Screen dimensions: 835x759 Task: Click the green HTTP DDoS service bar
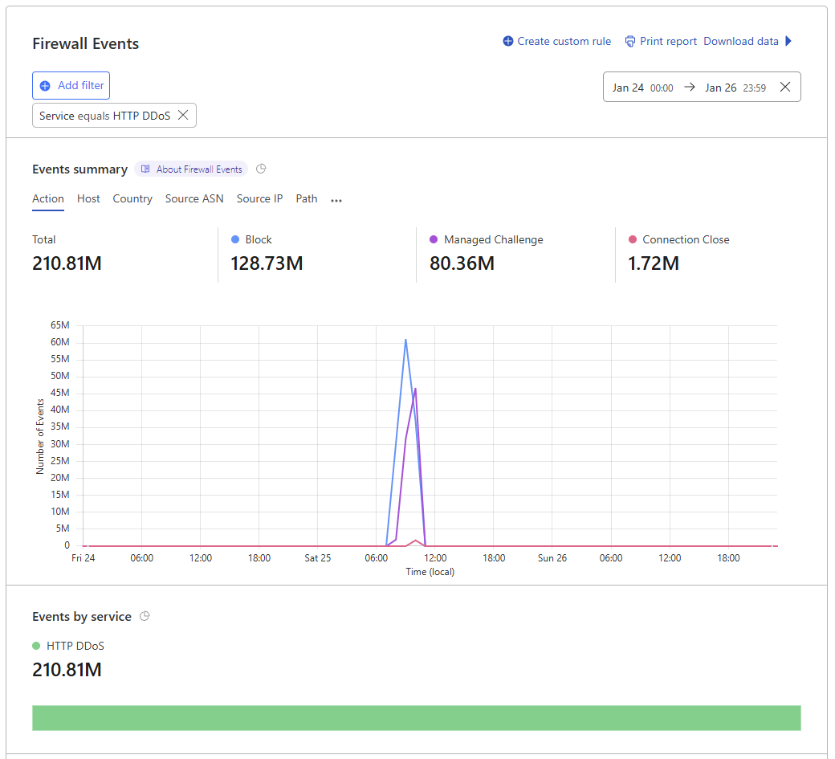coord(416,718)
